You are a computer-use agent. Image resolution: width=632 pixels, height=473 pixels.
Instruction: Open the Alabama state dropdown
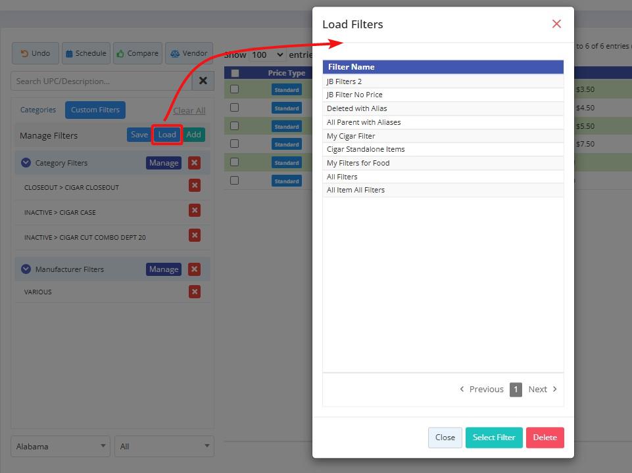point(61,446)
